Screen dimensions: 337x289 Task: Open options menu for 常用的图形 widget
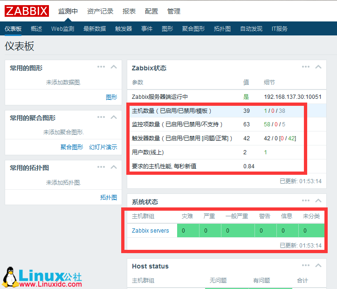coord(101,67)
